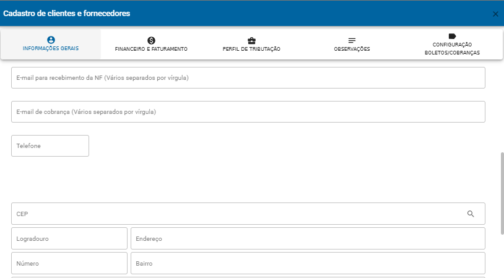Click the vertical scrollbar thumb
504x278 pixels.
(502, 193)
